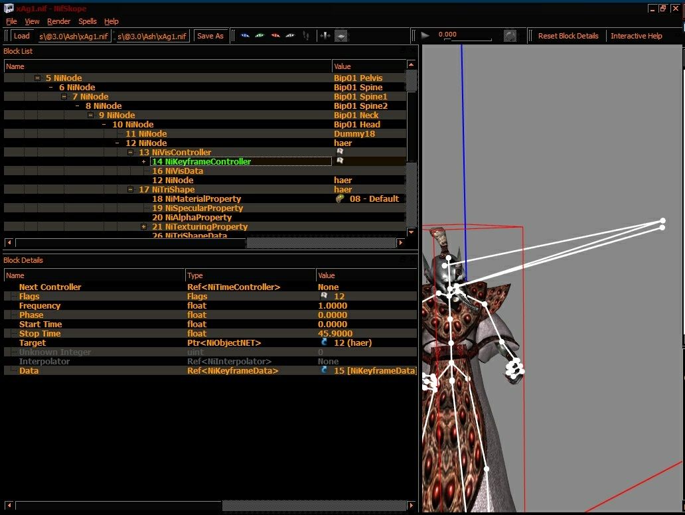Minimize the NifSkope window

tap(652, 9)
